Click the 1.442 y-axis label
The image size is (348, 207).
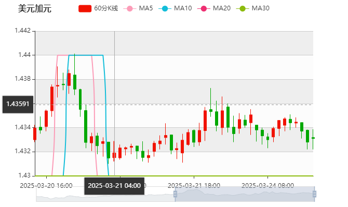pyautogui.click(x=24, y=31)
